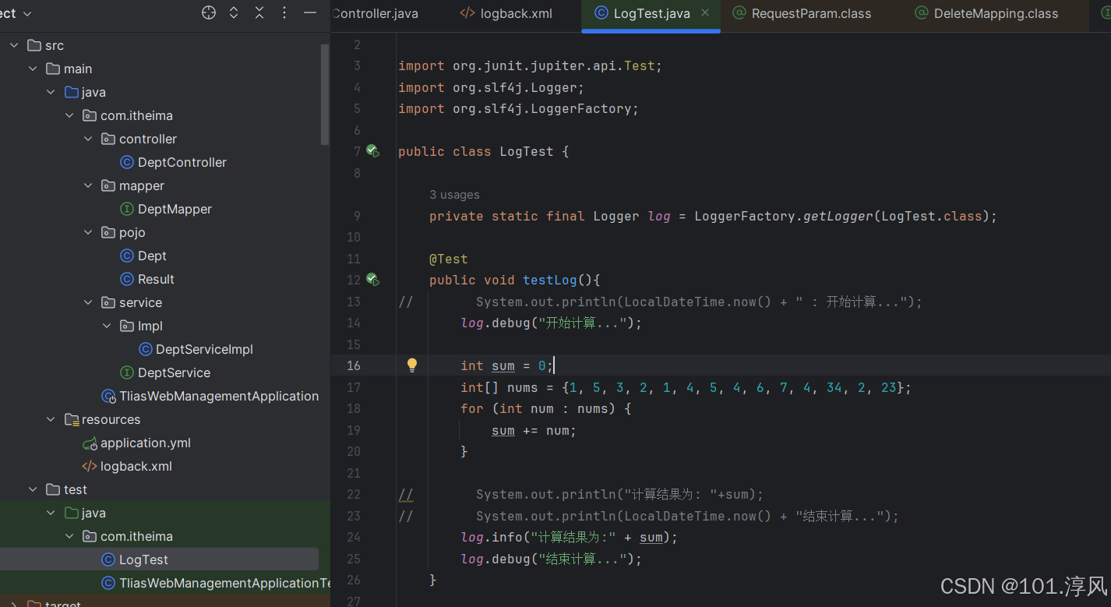Click the Expand All icon in project panel
1111x607 pixels.
click(x=234, y=12)
